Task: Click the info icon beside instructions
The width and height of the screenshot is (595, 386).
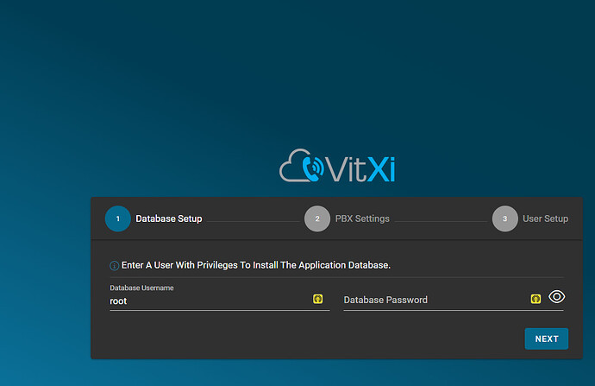Action: coord(114,266)
